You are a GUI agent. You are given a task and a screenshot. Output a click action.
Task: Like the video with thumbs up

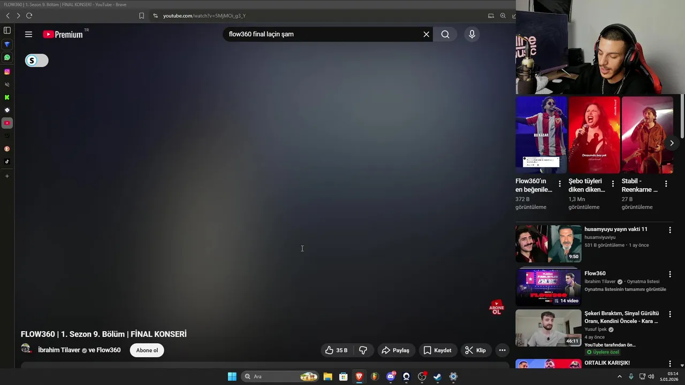click(336, 350)
